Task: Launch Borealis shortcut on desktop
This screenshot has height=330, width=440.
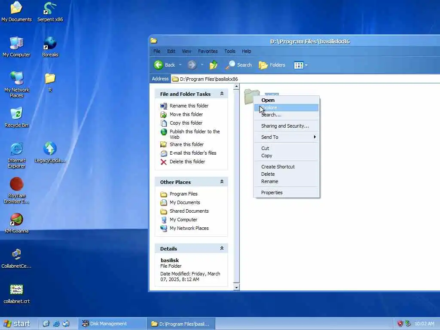Action: click(50, 47)
